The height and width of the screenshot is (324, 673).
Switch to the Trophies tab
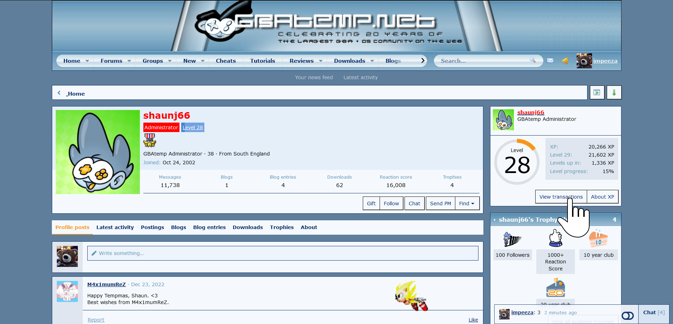pyautogui.click(x=282, y=227)
